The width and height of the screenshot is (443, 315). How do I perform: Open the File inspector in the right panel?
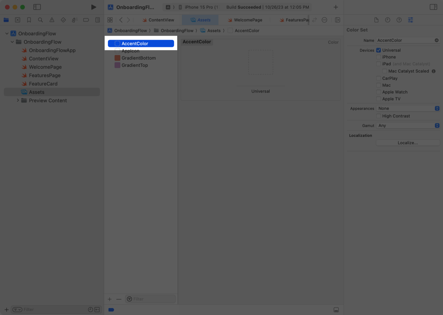[x=376, y=20]
